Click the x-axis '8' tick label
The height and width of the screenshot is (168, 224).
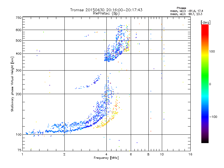[x=148, y=154]
